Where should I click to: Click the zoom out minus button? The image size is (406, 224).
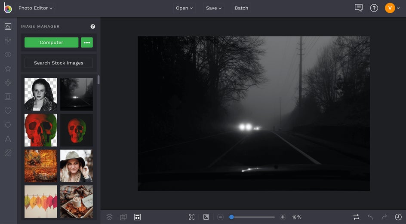220,217
